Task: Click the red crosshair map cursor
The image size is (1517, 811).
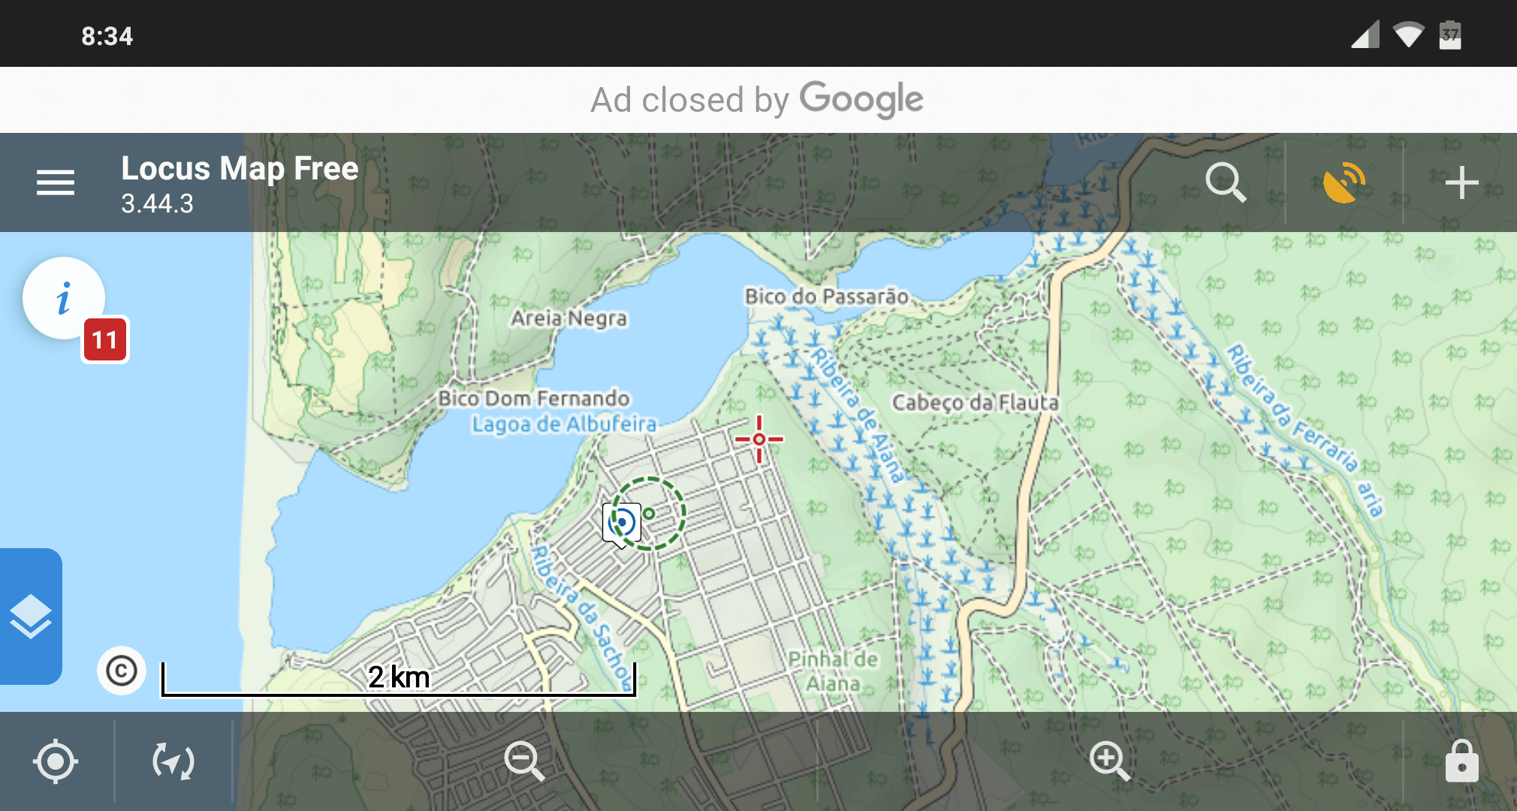Action: tap(759, 439)
